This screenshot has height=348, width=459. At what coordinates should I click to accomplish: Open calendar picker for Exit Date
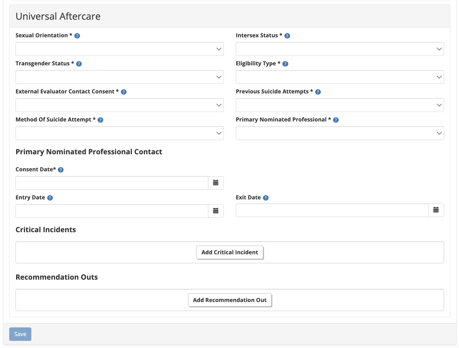click(x=436, y=210)
